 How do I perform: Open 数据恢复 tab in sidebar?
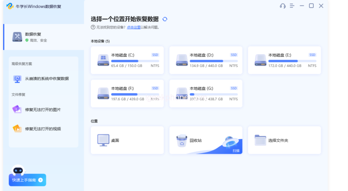pyautogui.click(x=44, y=37)
